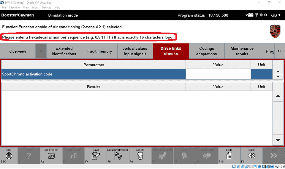Select Codings adaptations tab
Image resolution: width=285 pixels, height=169 pixels.
click(x=207, y=51)
